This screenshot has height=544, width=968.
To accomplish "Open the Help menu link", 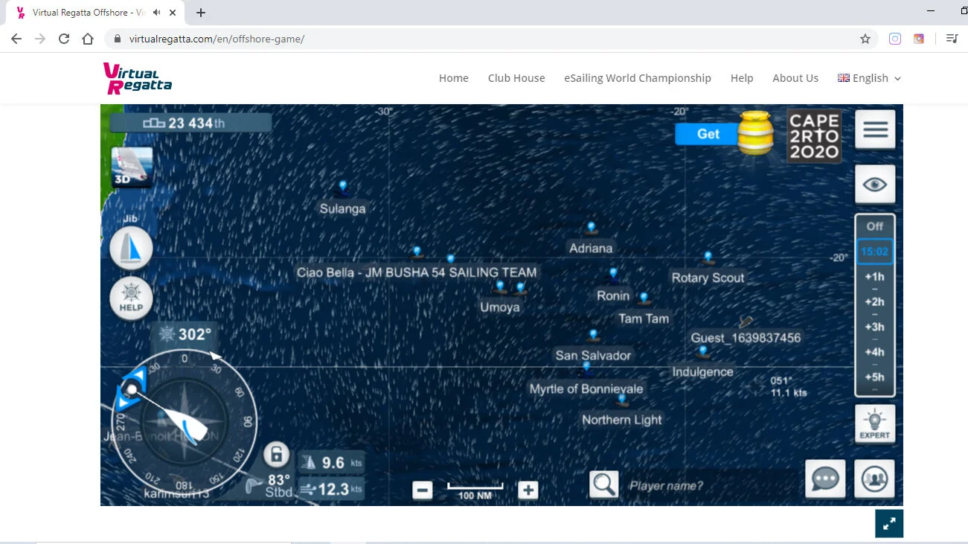I will coord(742,78).
